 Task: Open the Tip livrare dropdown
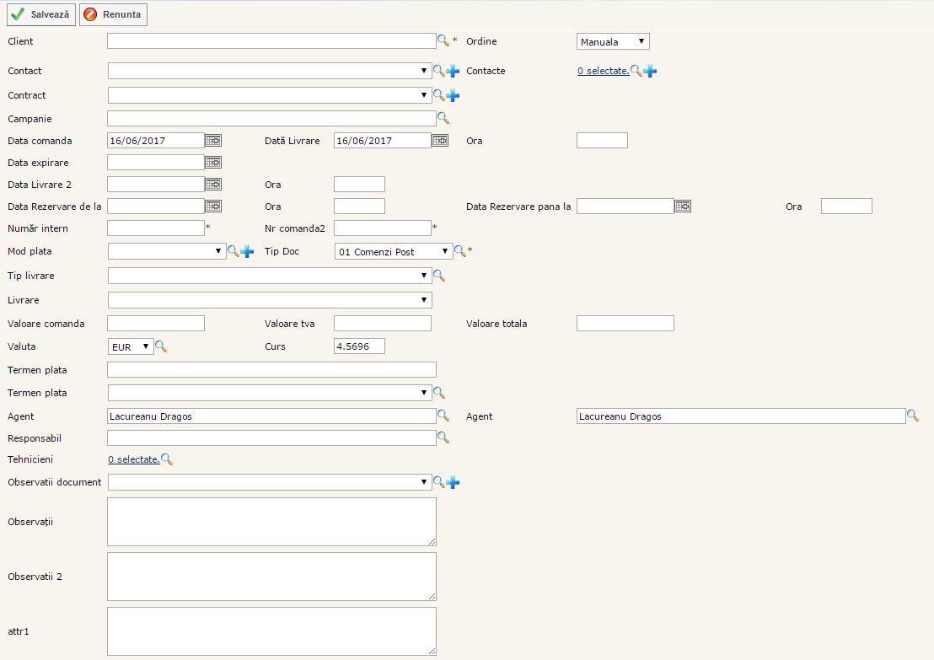(x=270, y=276)
